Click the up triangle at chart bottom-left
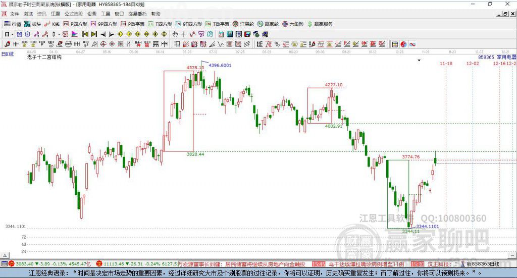The height and width of the screenshot is (278, 517). coord(5,255)
